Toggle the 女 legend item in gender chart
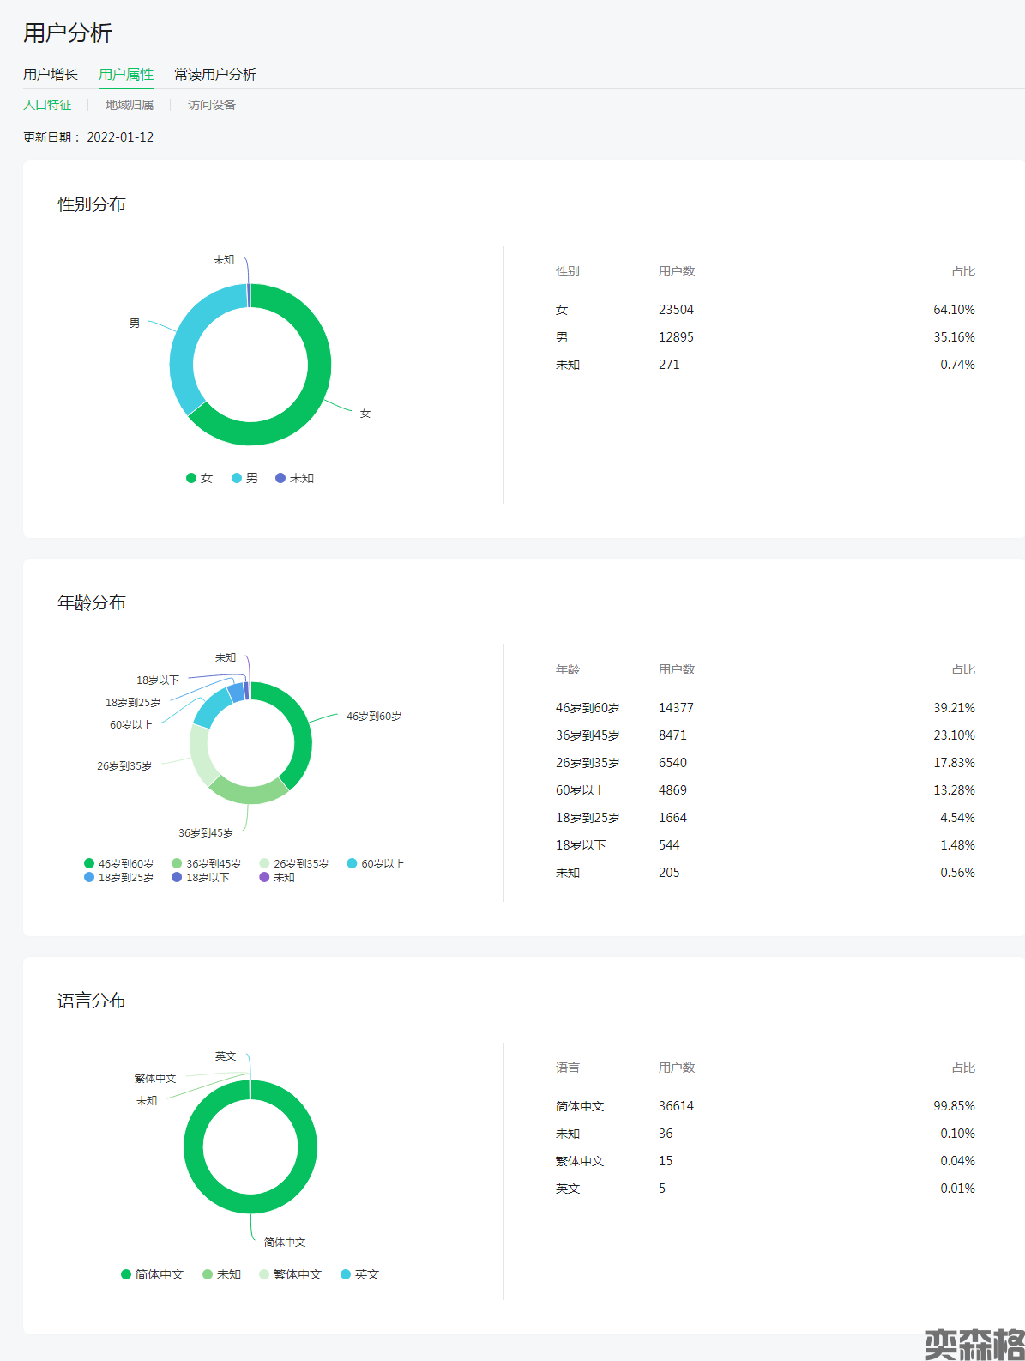This screenshot has width=1025, height=1361. click(200, 478)
